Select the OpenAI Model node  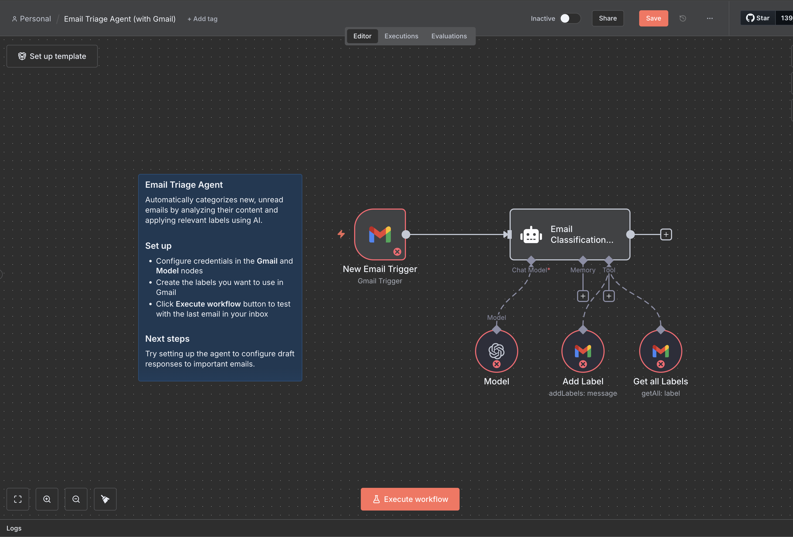(496, 351)
